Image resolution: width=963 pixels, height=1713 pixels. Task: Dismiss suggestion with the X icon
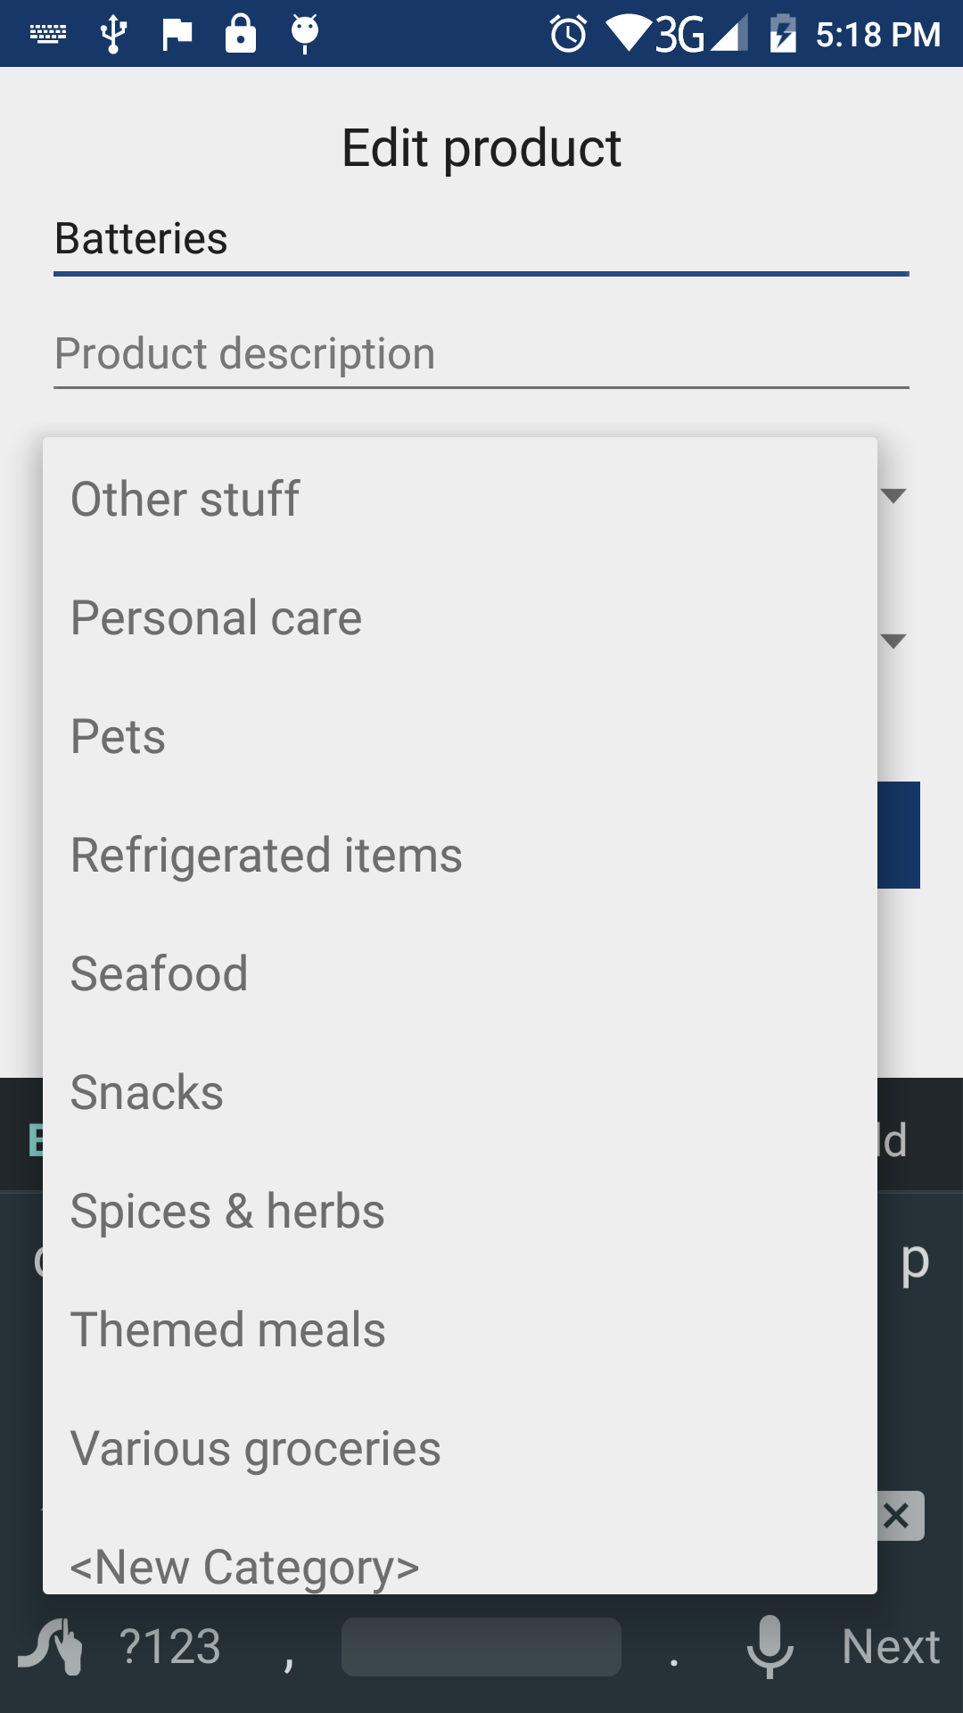(897, 1516)
